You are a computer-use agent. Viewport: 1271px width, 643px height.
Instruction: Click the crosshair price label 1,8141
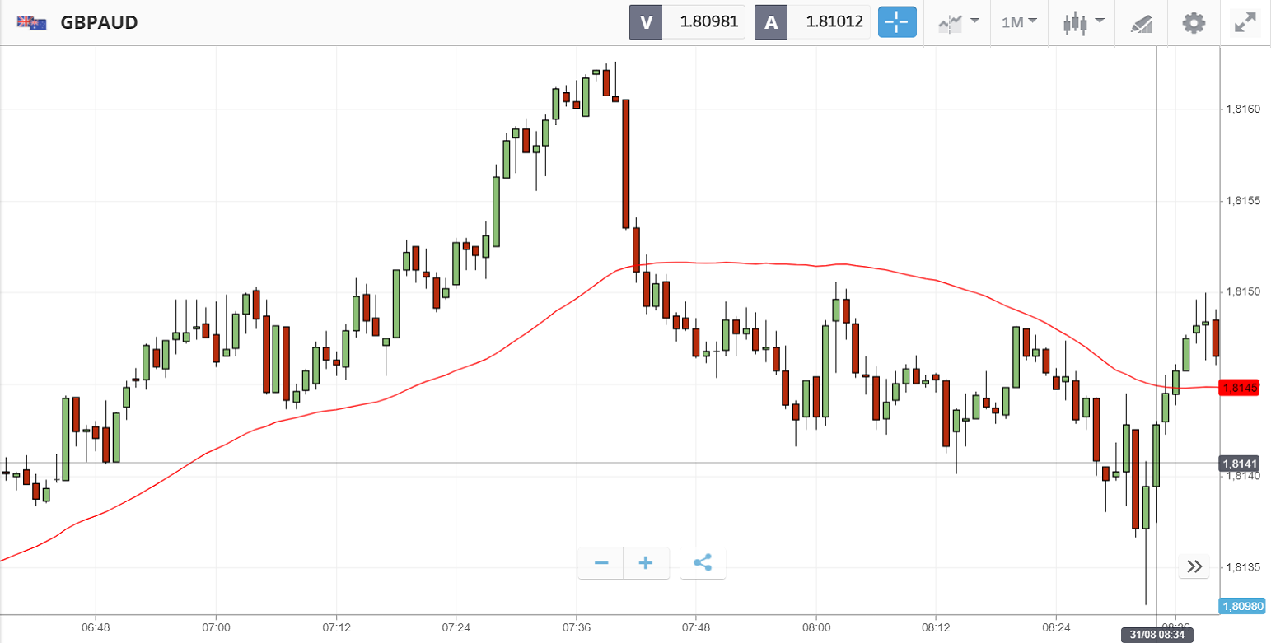[1239, 464]
